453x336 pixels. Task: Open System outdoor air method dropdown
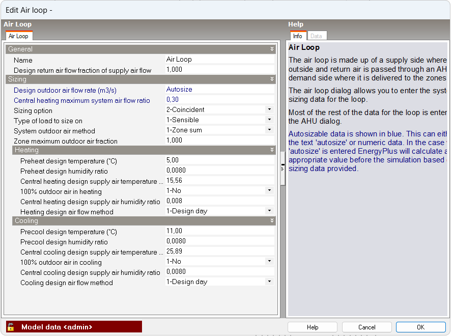click(x=269, y=130)
